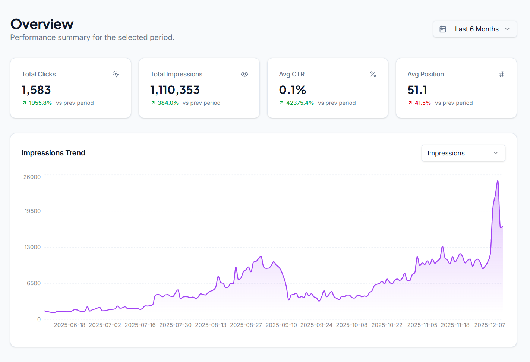Click the red trend arrow beside 41.5%
The width and height of the screenshot is (530, 362).
410,103
